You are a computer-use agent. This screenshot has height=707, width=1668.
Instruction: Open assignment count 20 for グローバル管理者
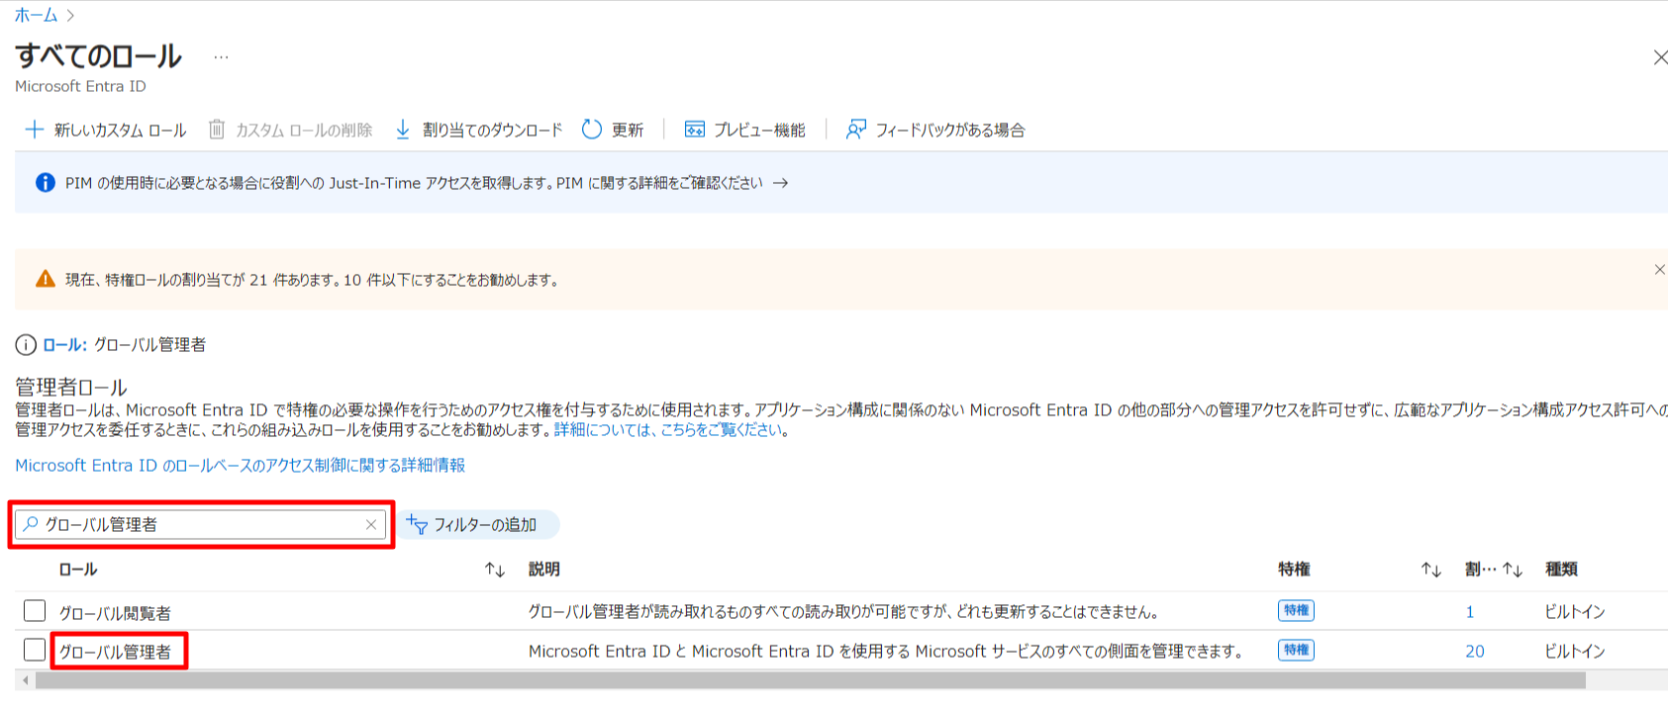pos(1475,651)
